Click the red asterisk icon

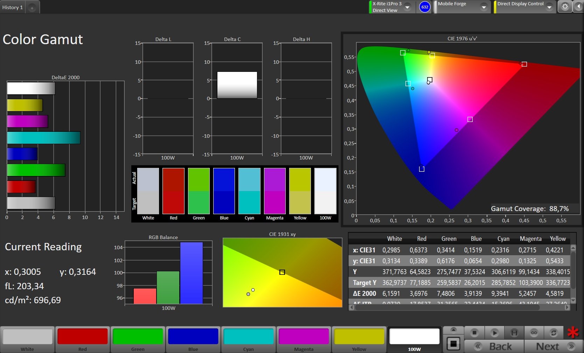573,332
